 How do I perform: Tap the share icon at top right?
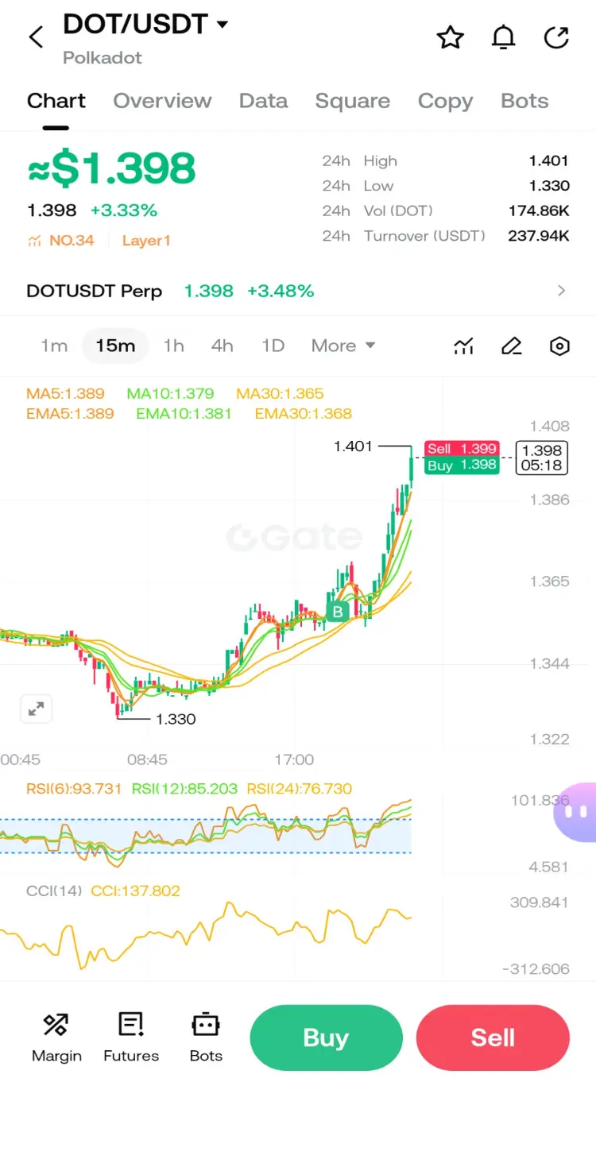click(556, 37)
